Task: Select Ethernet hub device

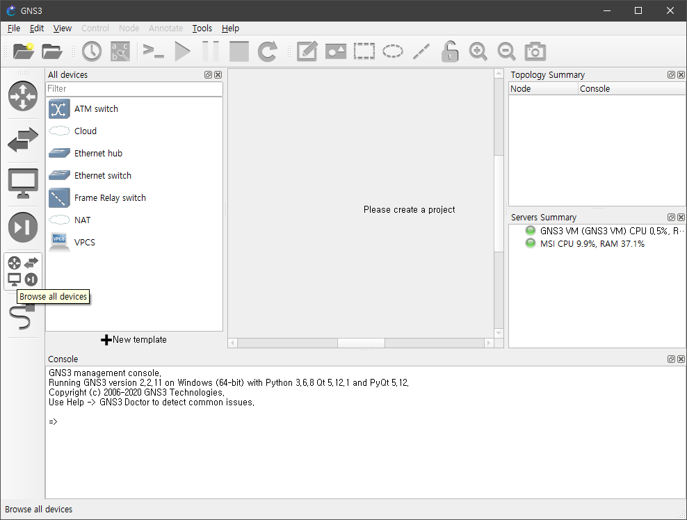Action: (x=134, y=154)
